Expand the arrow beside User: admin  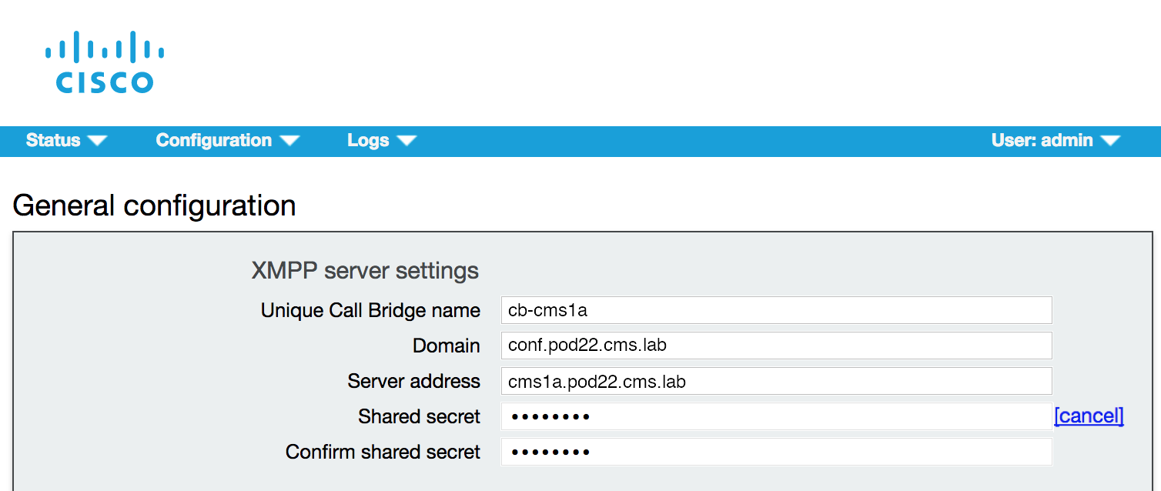pos(1110,141)
